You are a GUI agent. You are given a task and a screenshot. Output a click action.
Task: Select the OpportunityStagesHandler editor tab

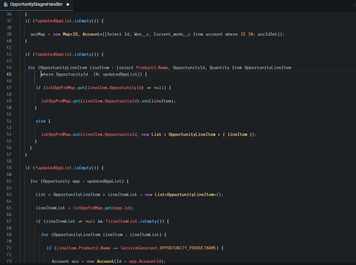point(36,4)
